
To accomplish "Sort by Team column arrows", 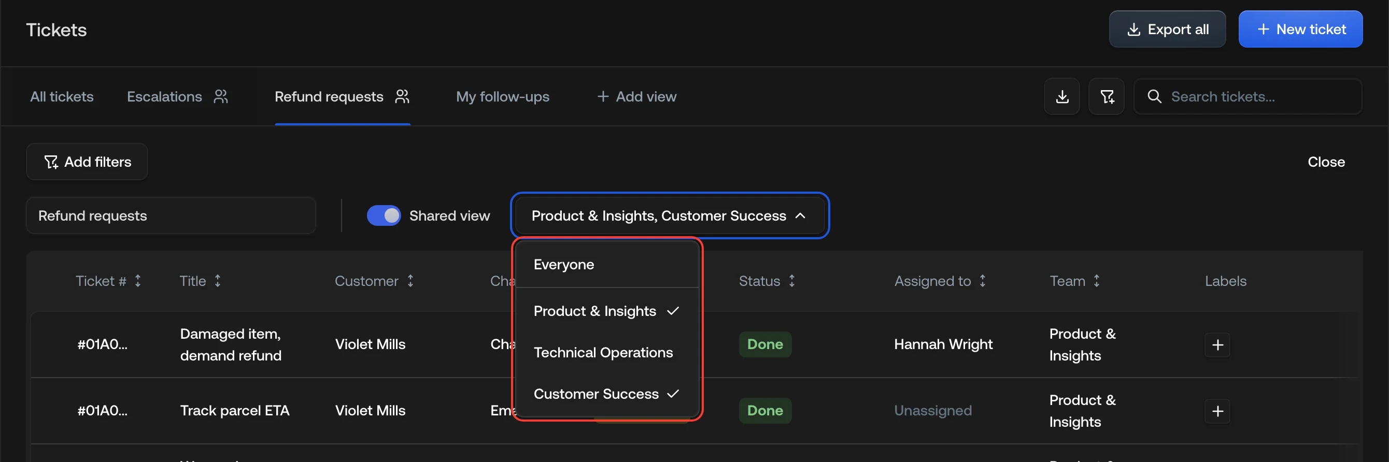I will (x=1096, y=281).
